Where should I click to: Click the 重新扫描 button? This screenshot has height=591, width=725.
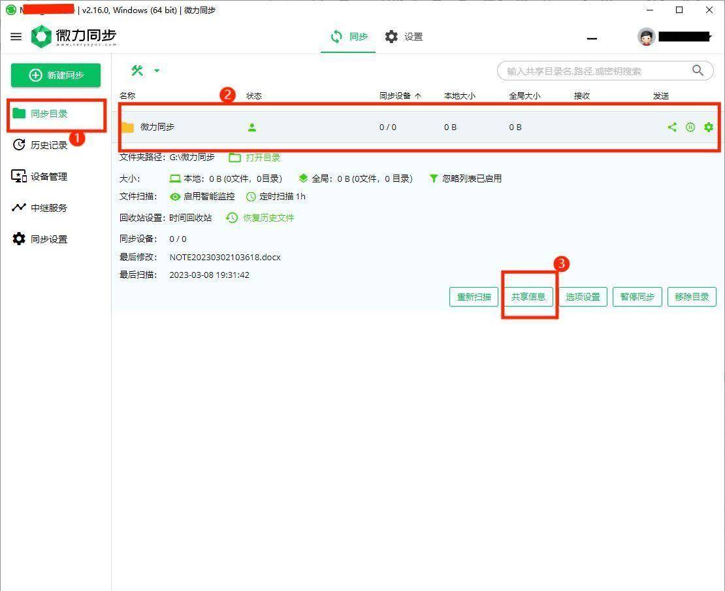[474, 297]
